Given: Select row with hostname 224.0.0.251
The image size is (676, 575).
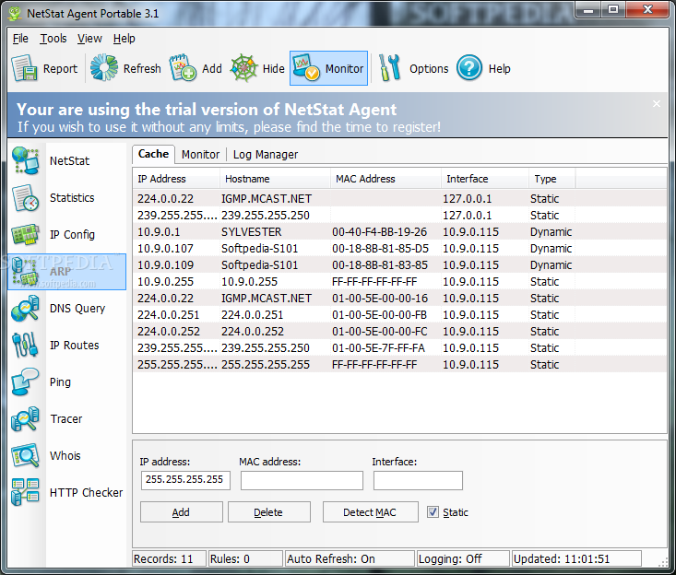Looking at the screenshot, I should (399, 315).
